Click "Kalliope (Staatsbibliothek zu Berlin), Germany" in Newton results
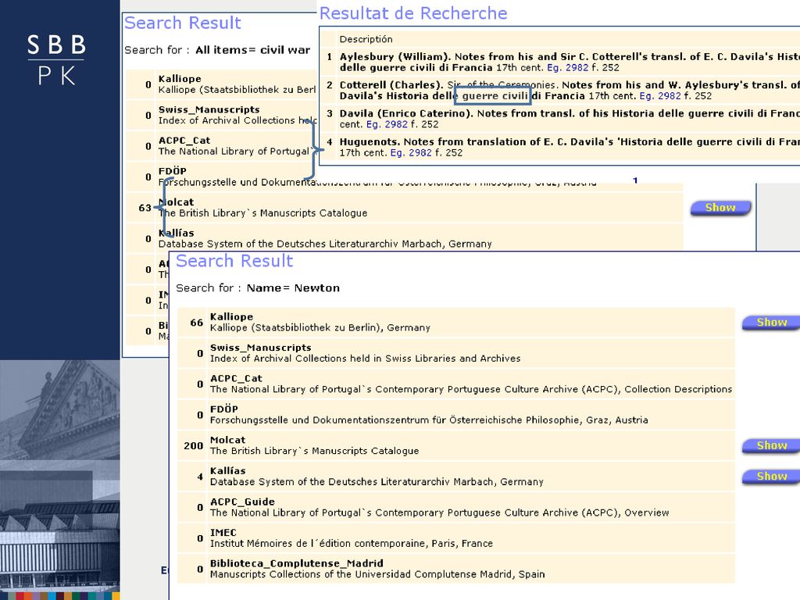Image resolution: width=800 pixels, height=600 pixels. point(320,327)
